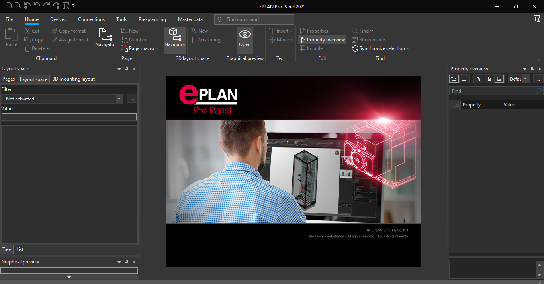Pin the Graphical preview panel

[x=127, y=262]
